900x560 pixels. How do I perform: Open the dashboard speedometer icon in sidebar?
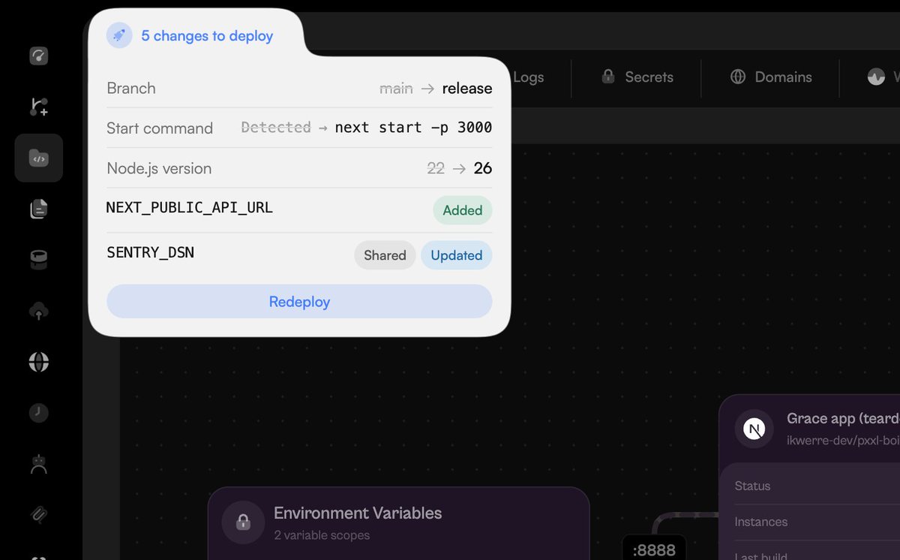tap(39, 56)
